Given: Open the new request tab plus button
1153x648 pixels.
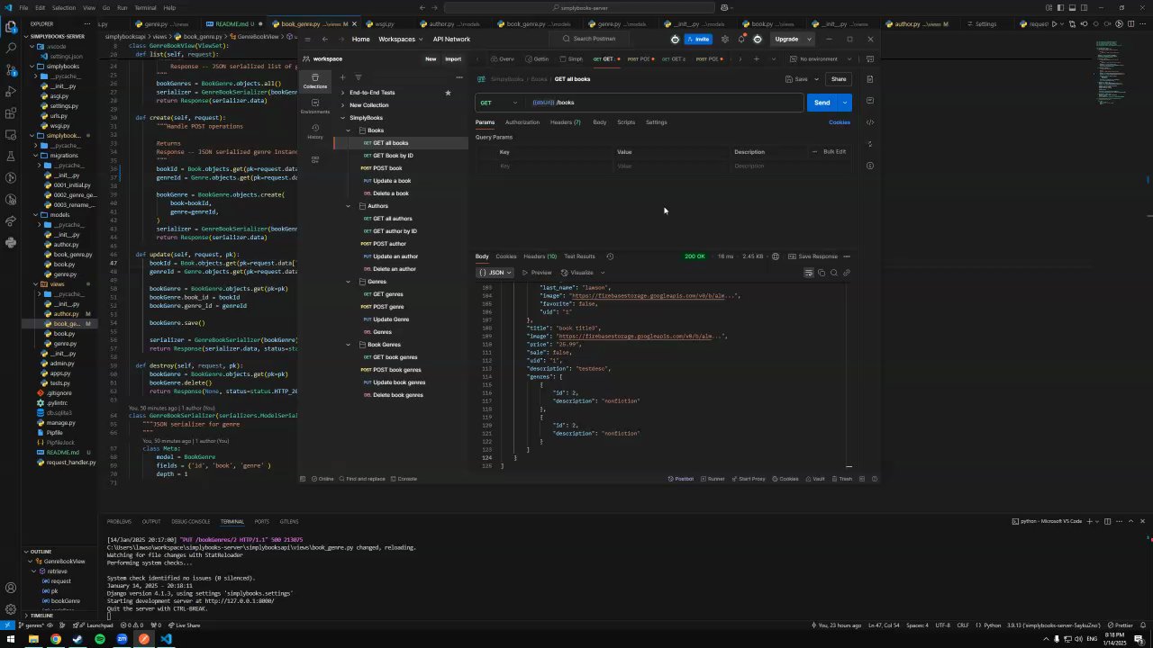Looking at the screenshot, I should pyautogui.click(x=756, y=59).
